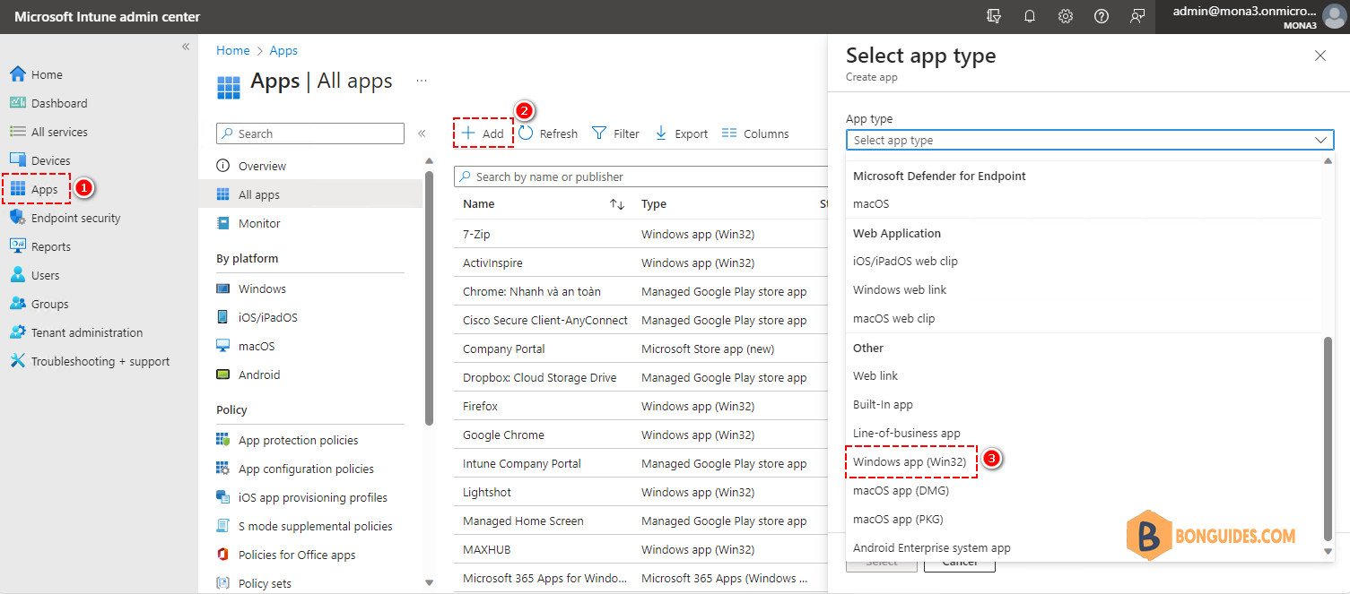Choose Web link under Other

[x=875, y=375]
